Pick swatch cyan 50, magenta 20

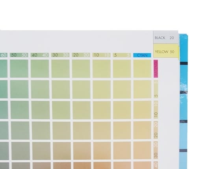pyautogui.click(x=20, y=130)
